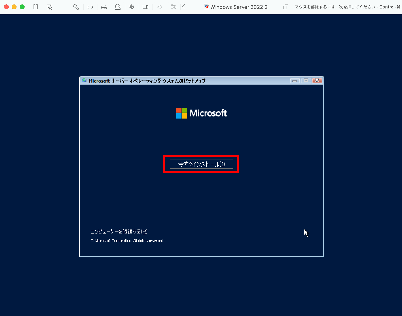Click the shared folder icon
Viewport: 402px width, 316px height.
(x=173, y=7)
